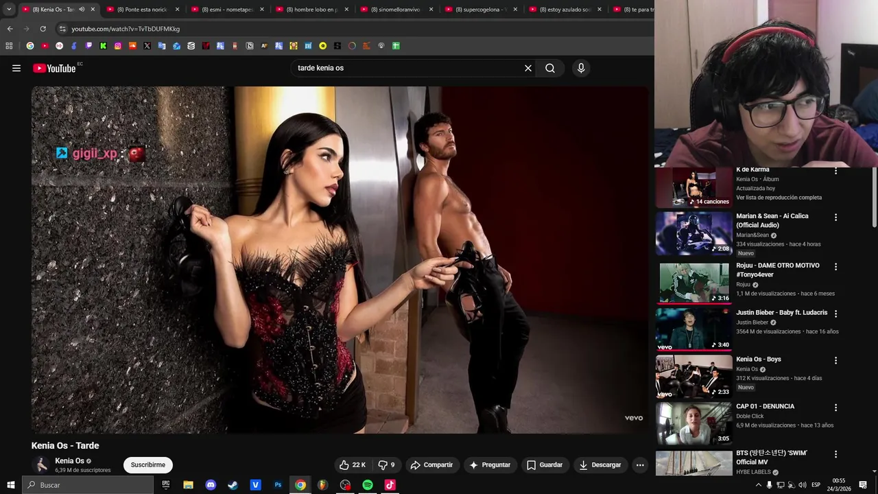Open the X (Twitter) bookmark
Image resolution: width=878 pixels, height=494 pixels.
click(x=147, y=46)
